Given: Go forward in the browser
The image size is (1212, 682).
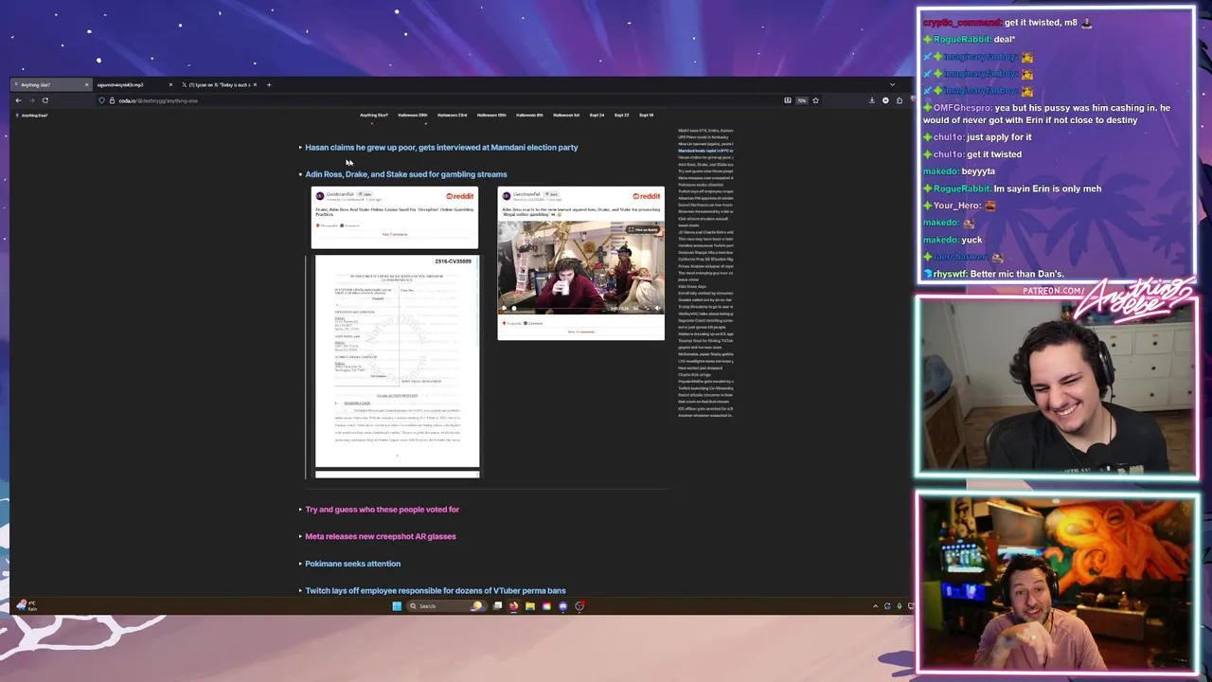Looking at the screenshot, I should click(x=31, y=100).
